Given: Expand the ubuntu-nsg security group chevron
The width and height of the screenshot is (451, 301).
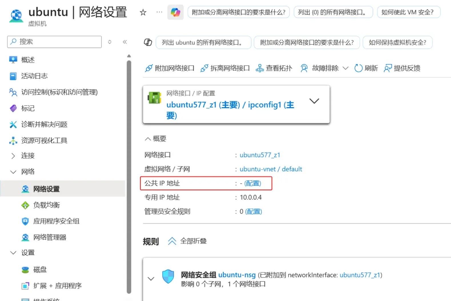Looking at the screenshot, I should coord(151,279).
